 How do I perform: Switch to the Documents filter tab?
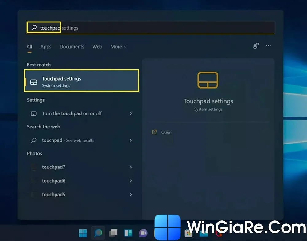pyautogui.click(x=72, y=47)
